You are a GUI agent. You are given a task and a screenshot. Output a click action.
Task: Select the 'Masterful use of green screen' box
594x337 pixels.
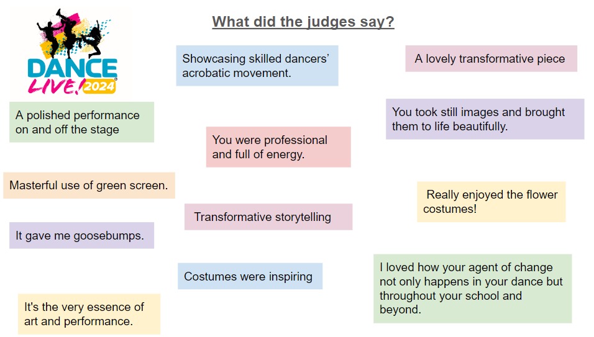pos(89,186)
